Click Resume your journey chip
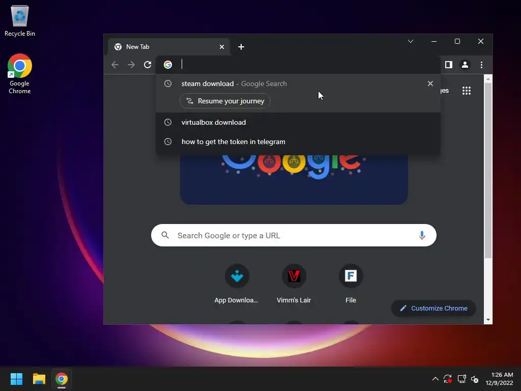 click(225, 101)
